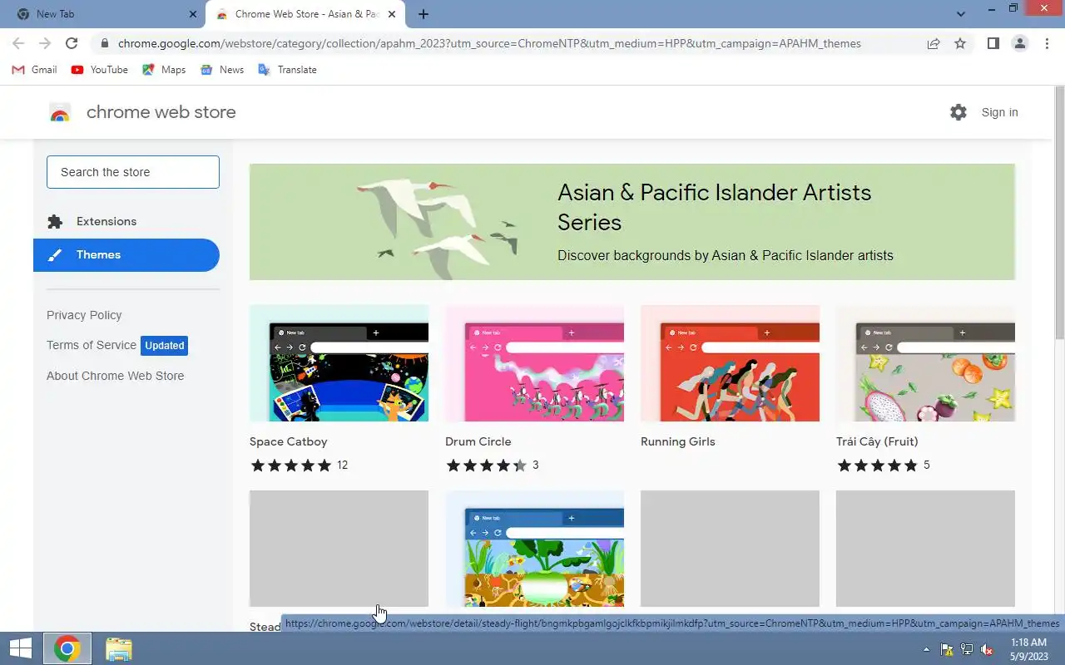This screenshot has width=1065, height=665.
Task: Click the chrome web store title
Action: click(161, 112)
